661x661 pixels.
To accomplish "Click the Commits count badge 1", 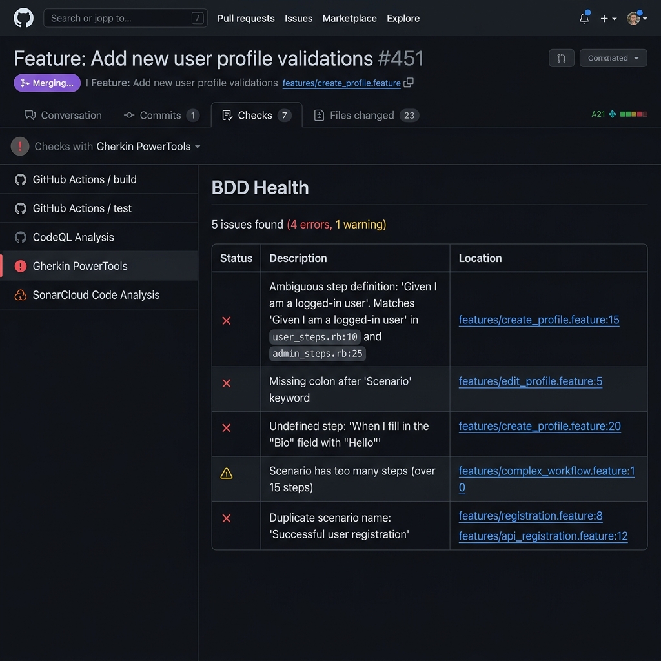I will coord(192,116).
